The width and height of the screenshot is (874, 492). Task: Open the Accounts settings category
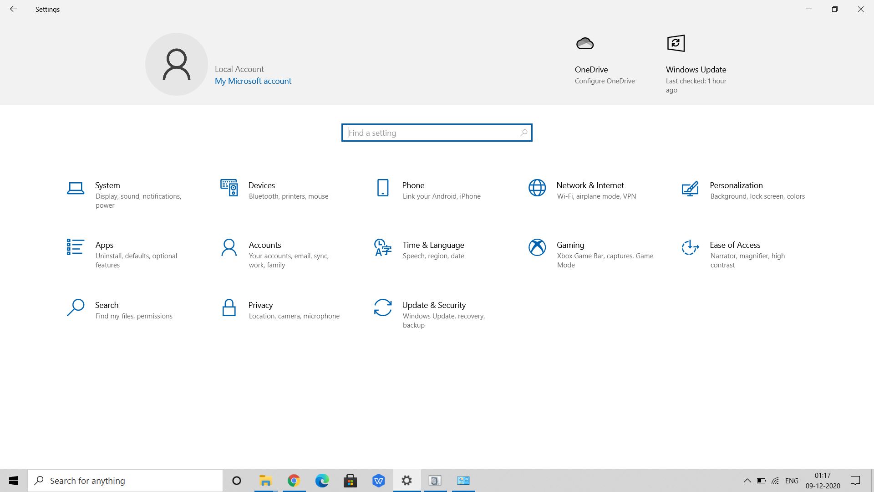click(265, 245)
